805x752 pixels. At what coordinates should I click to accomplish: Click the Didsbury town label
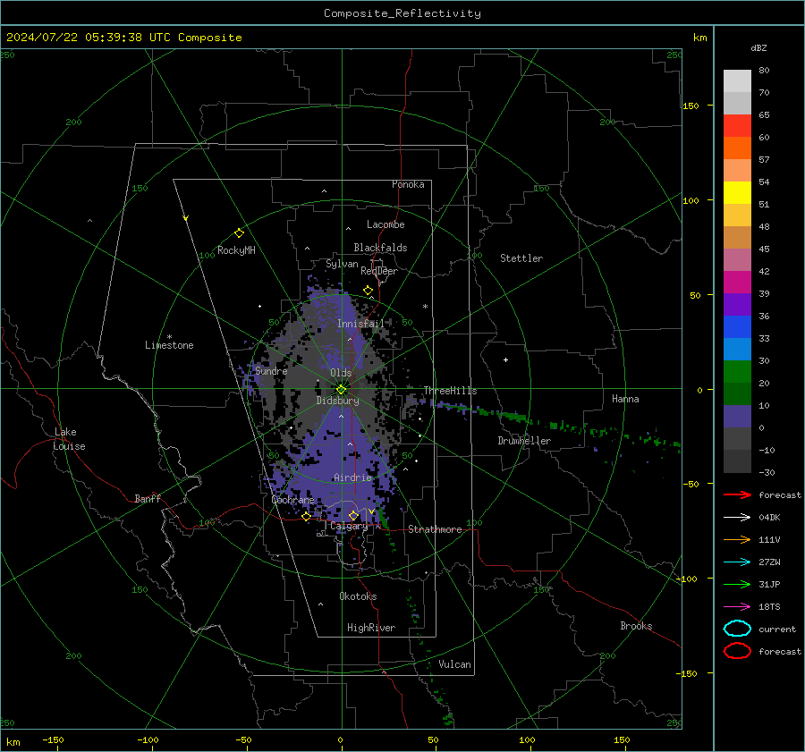click(x=337, y=401)
